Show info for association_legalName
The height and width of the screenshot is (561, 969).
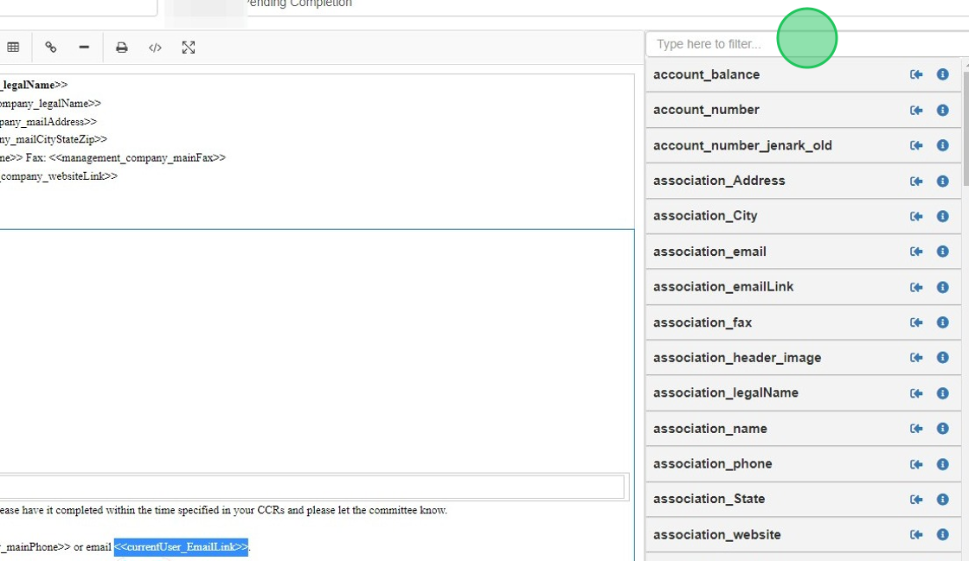942,393
